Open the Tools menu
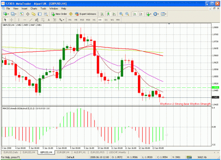Viewport: 221px width, 160px height. (43, 8)
